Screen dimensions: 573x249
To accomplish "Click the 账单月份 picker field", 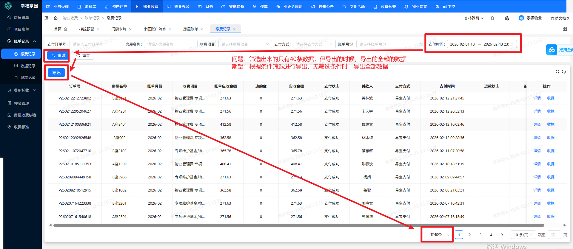I will click(391, 44).
